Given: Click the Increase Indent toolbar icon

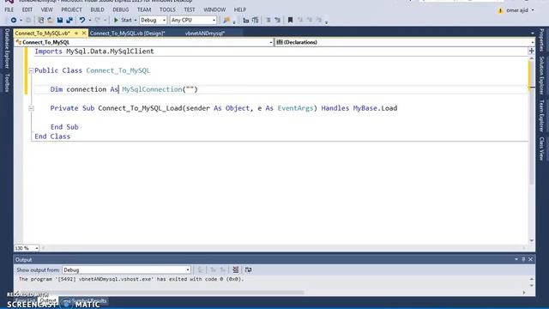Looking at the screenshot, I should click(256, 21).
